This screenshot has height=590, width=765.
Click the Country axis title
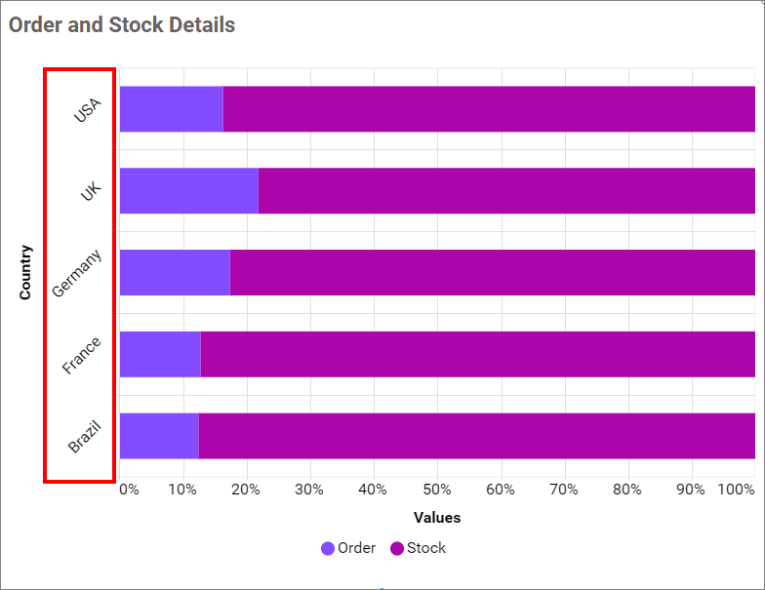tap(26, 272)
